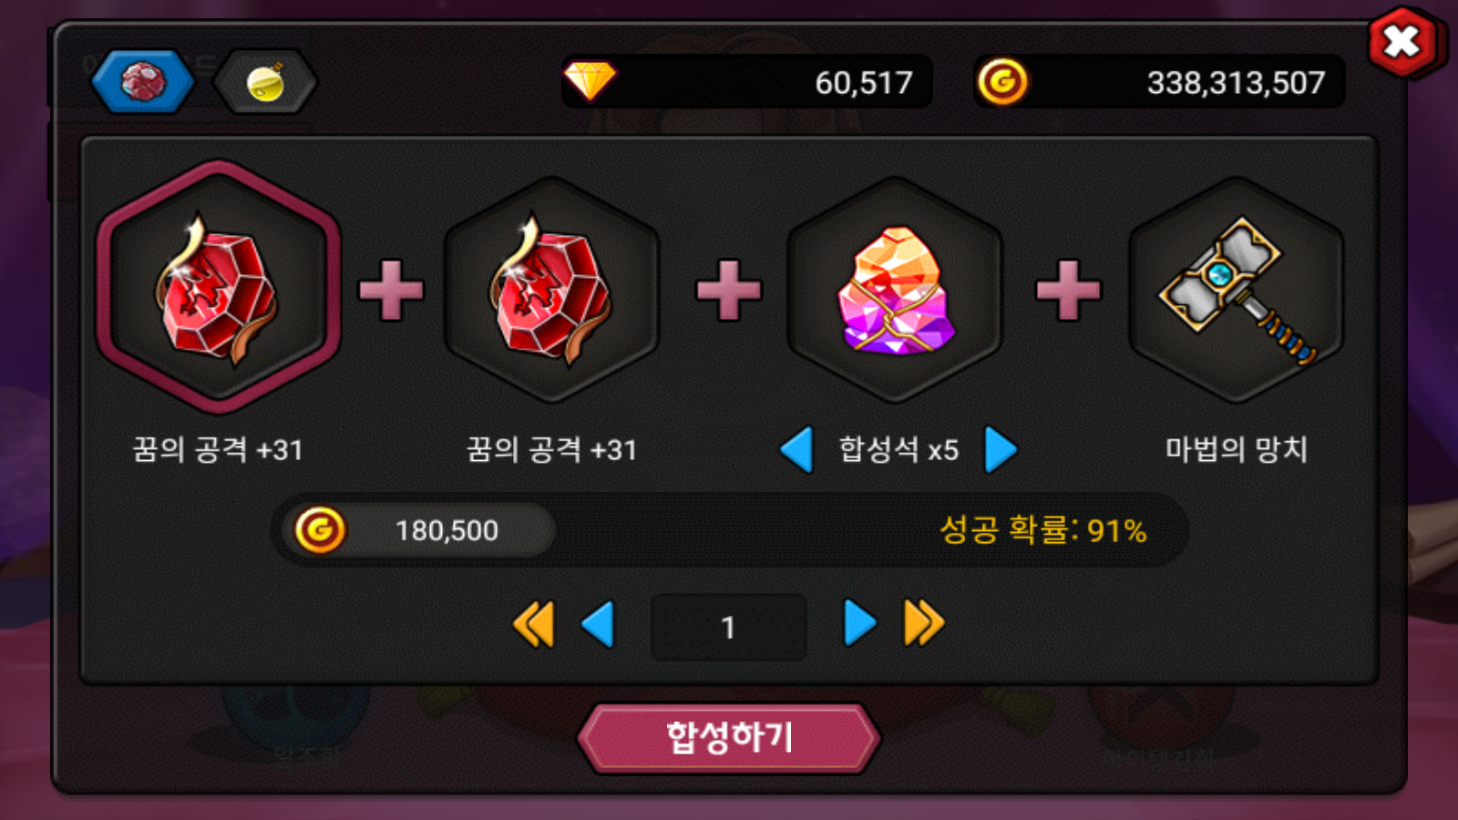The image size is (1458, 820).
Task: Tap the 합성석 crystal stone slot
Action: 895,290
